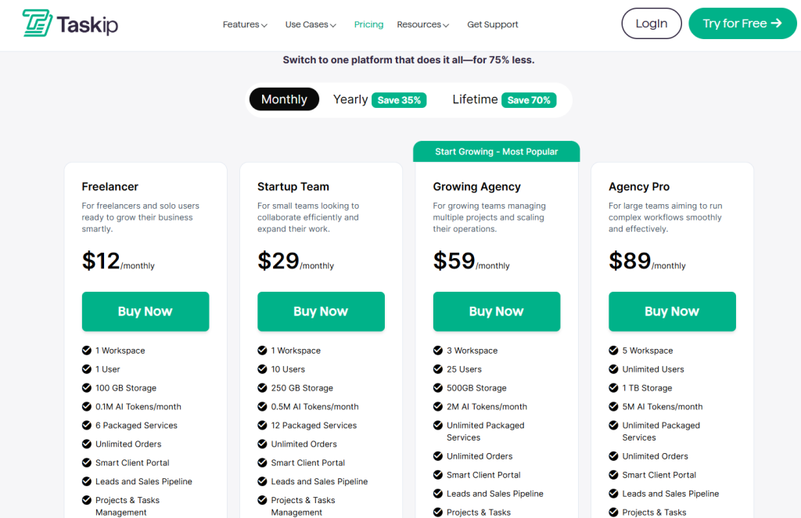Click checkmark beside 5M AI Tokens/month

tap(614, 407)
